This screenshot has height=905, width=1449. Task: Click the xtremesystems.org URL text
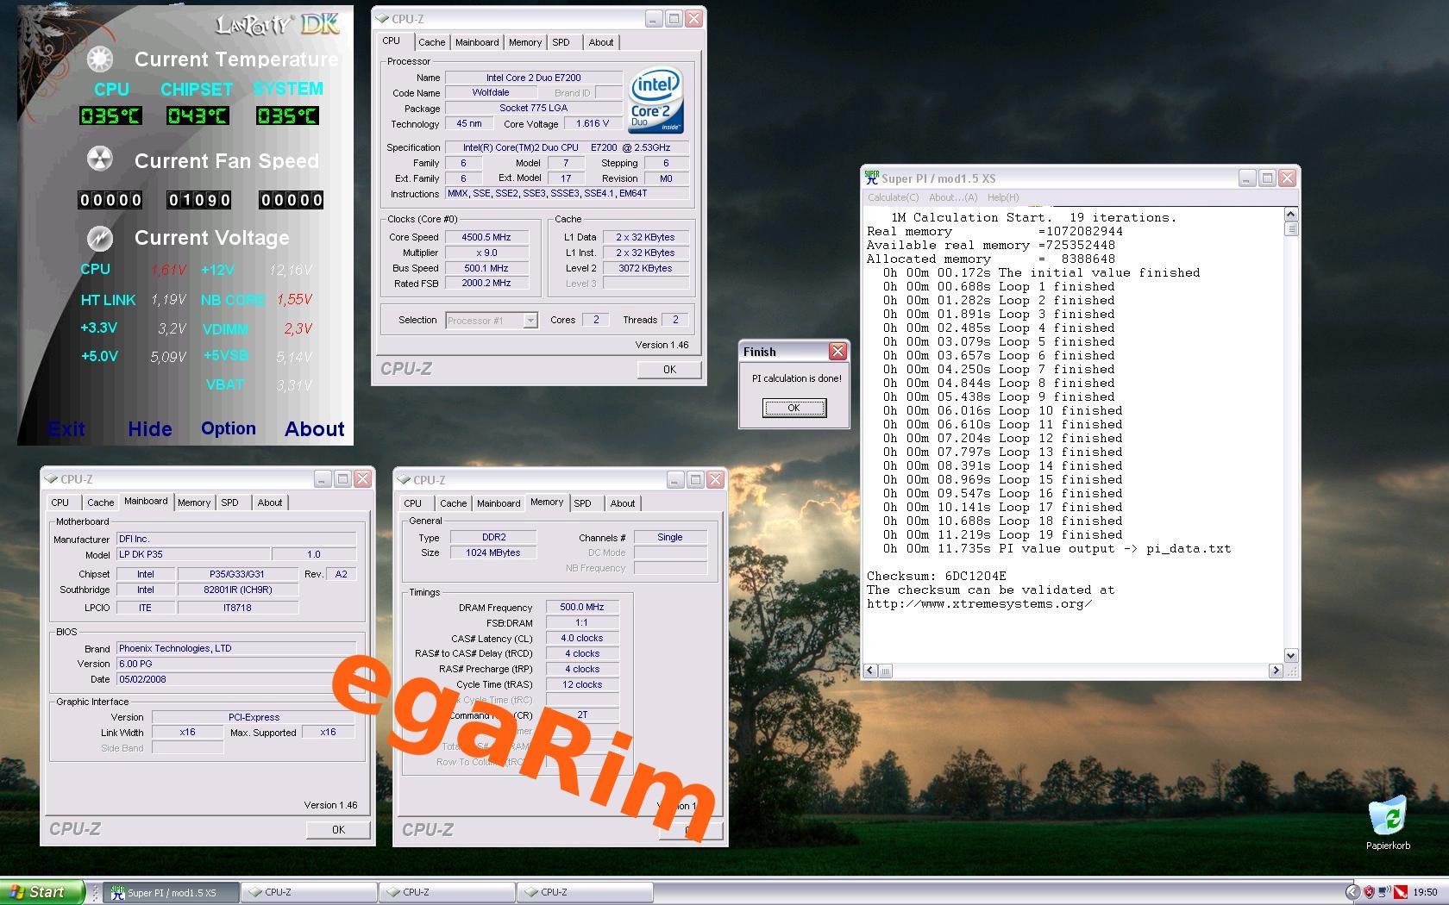click(x=980, y=603)
